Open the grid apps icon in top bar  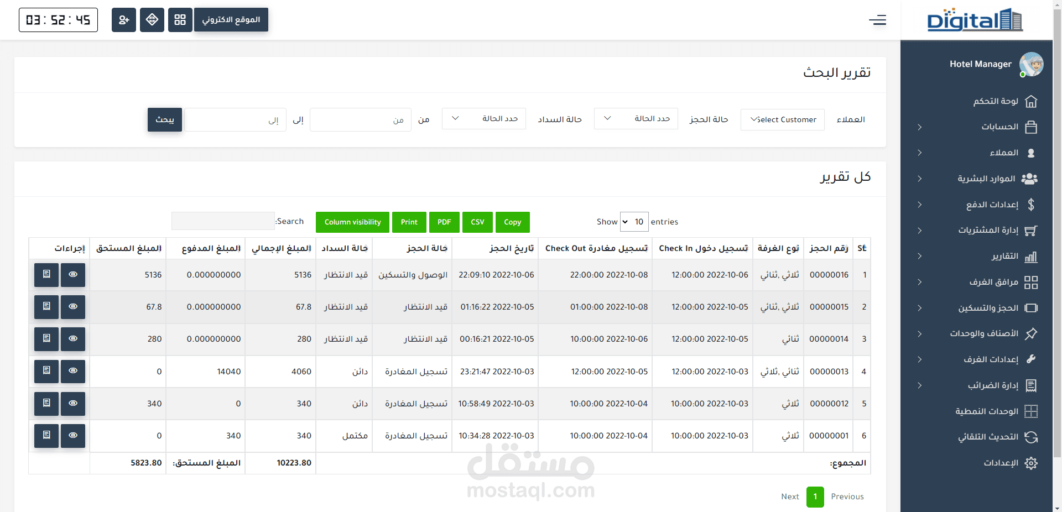pos(180,20)
